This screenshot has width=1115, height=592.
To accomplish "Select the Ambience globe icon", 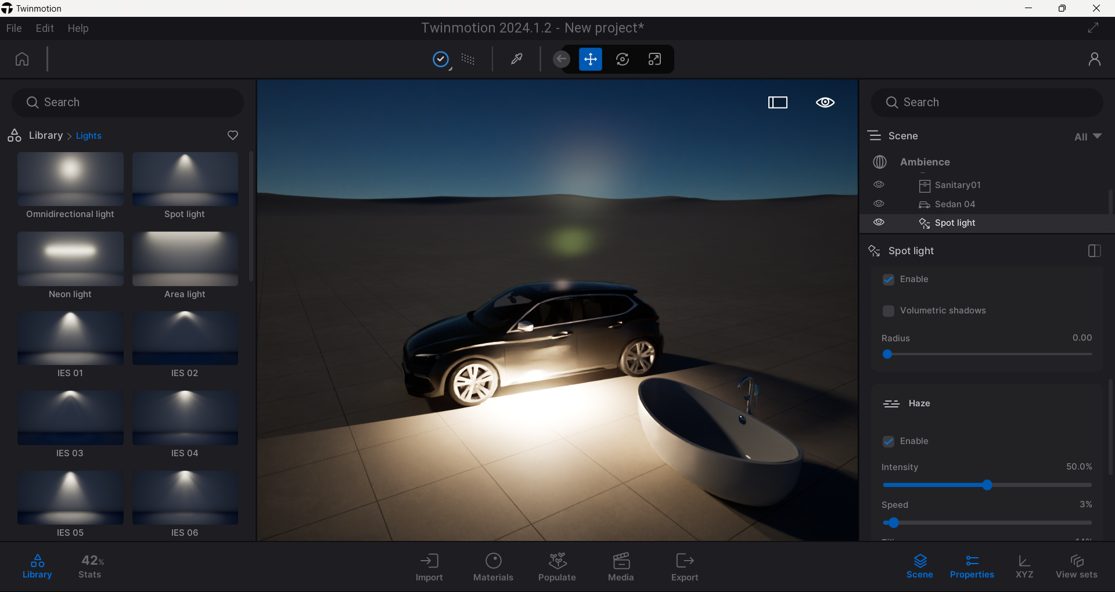I will 880,162.
